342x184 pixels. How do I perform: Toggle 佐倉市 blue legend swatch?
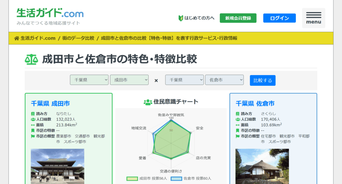(x=176, y=179)
